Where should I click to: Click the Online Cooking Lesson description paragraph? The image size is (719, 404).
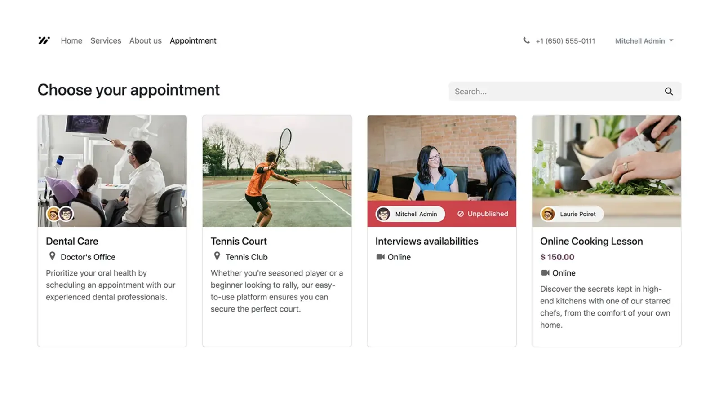tap(605, 307)
